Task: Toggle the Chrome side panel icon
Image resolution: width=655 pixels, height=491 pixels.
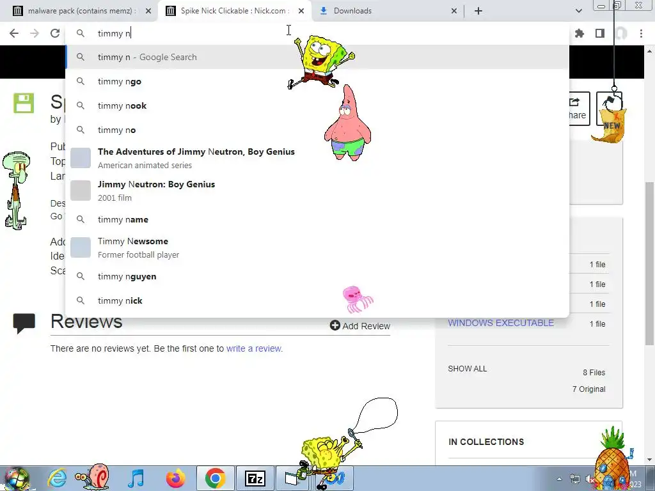Action: tap(600, 33)
